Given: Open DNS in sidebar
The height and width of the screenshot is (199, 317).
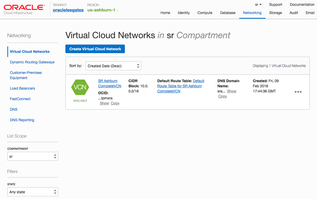Looking at the screenshot, I should tap(13, 109).
